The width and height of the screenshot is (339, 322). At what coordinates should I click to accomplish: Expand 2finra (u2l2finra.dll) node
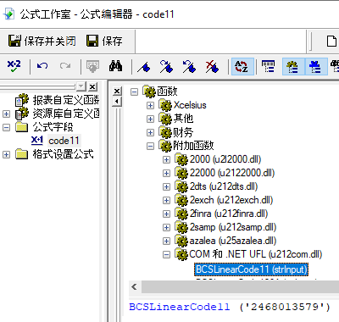[x=166, y=214]
